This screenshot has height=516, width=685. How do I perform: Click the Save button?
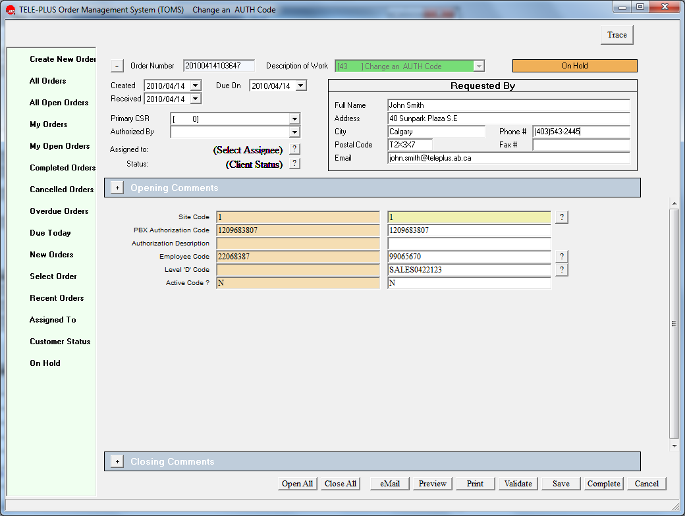click(x=561, y=484)
